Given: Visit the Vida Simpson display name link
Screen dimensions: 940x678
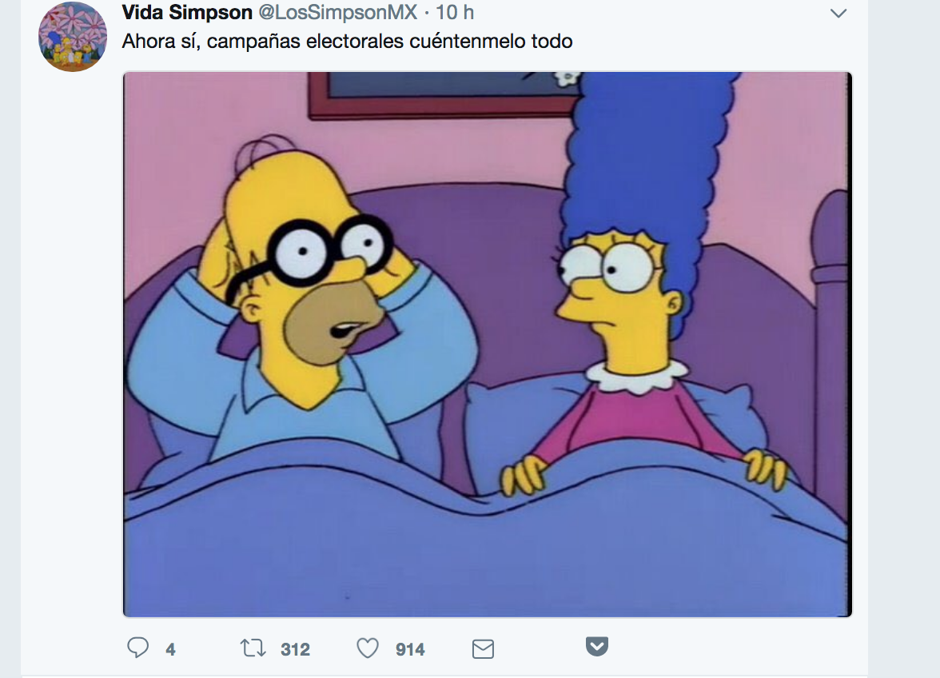Looking at the screenshot, I should coord(187,12).
